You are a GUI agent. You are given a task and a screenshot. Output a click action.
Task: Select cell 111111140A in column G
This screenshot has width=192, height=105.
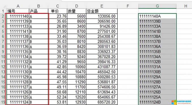[x=157, y=16]
